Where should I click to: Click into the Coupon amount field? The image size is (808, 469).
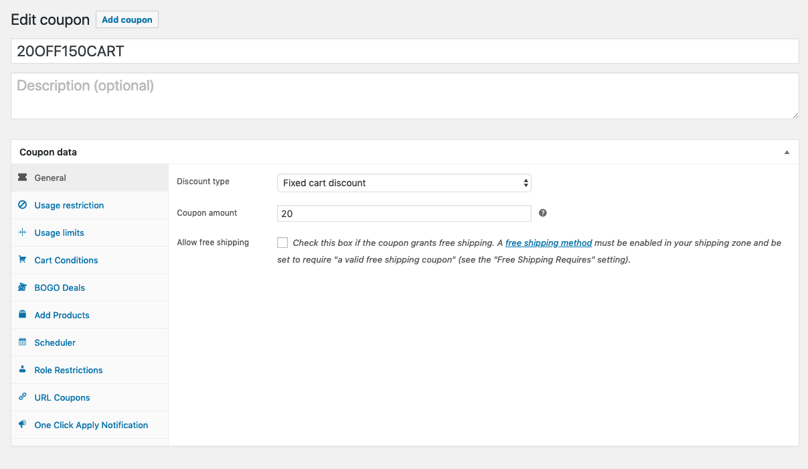[404, 214]
